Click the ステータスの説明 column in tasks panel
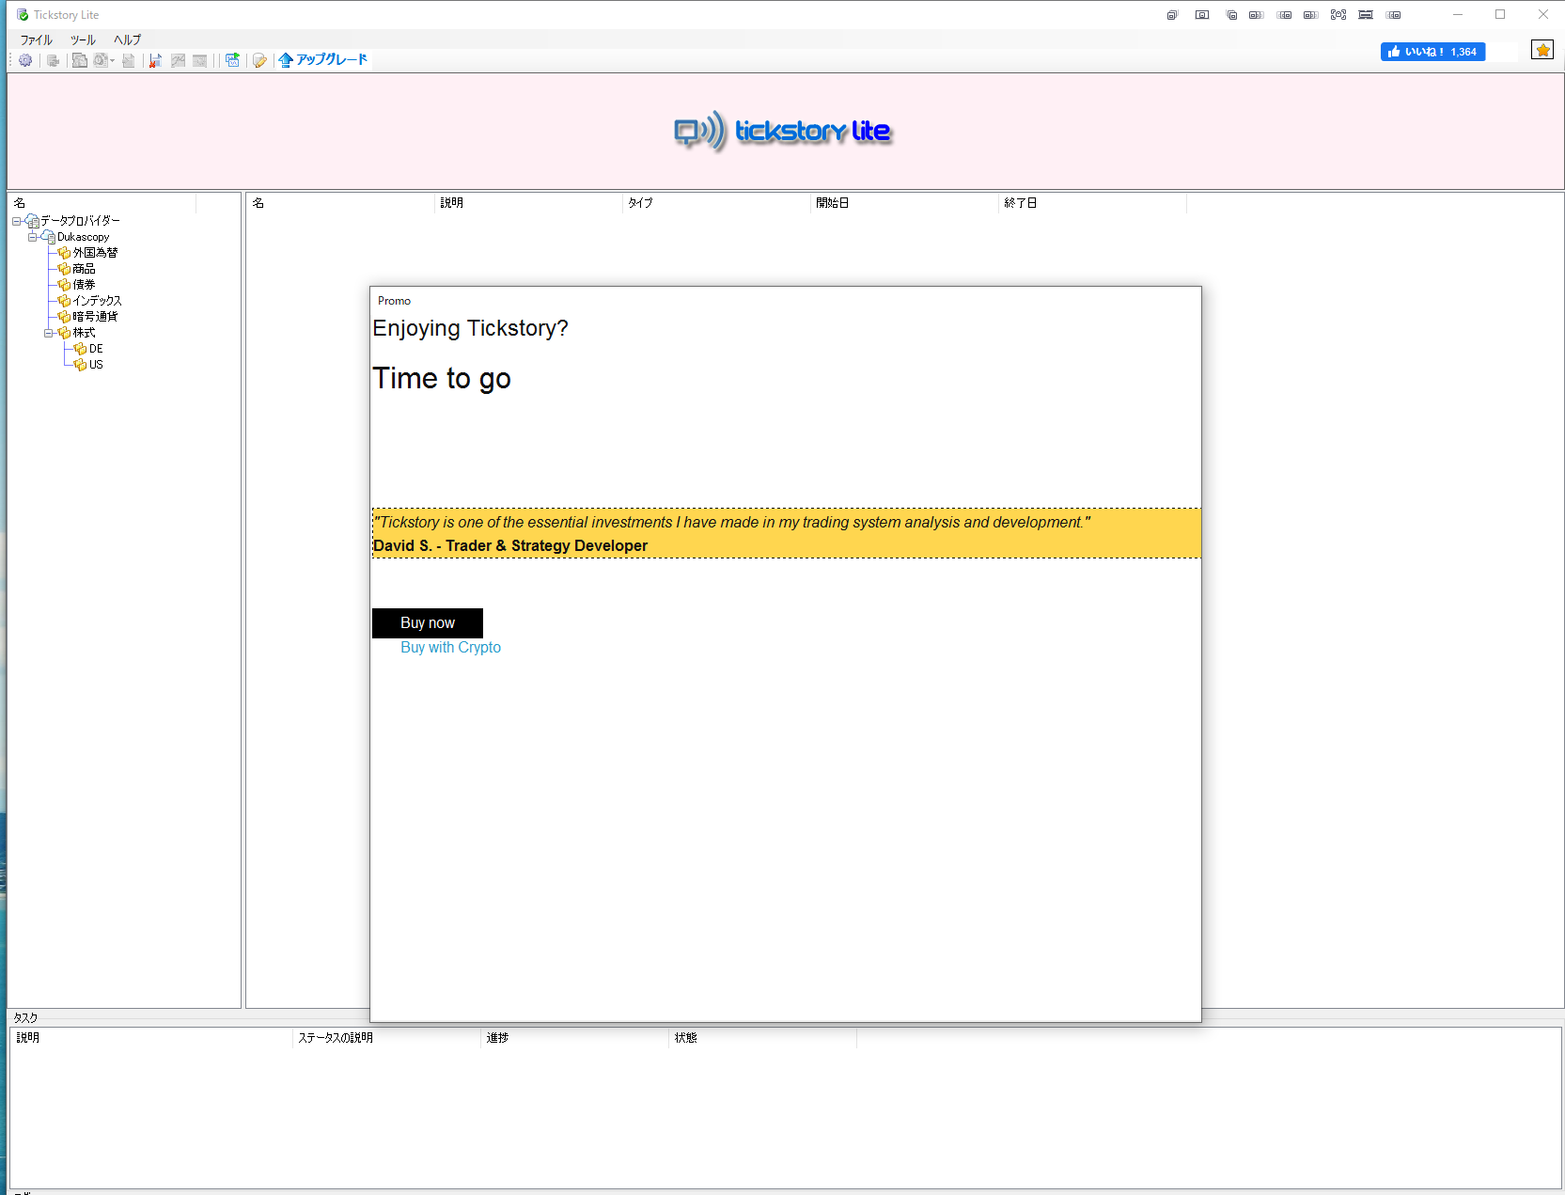 [386, 1038]
